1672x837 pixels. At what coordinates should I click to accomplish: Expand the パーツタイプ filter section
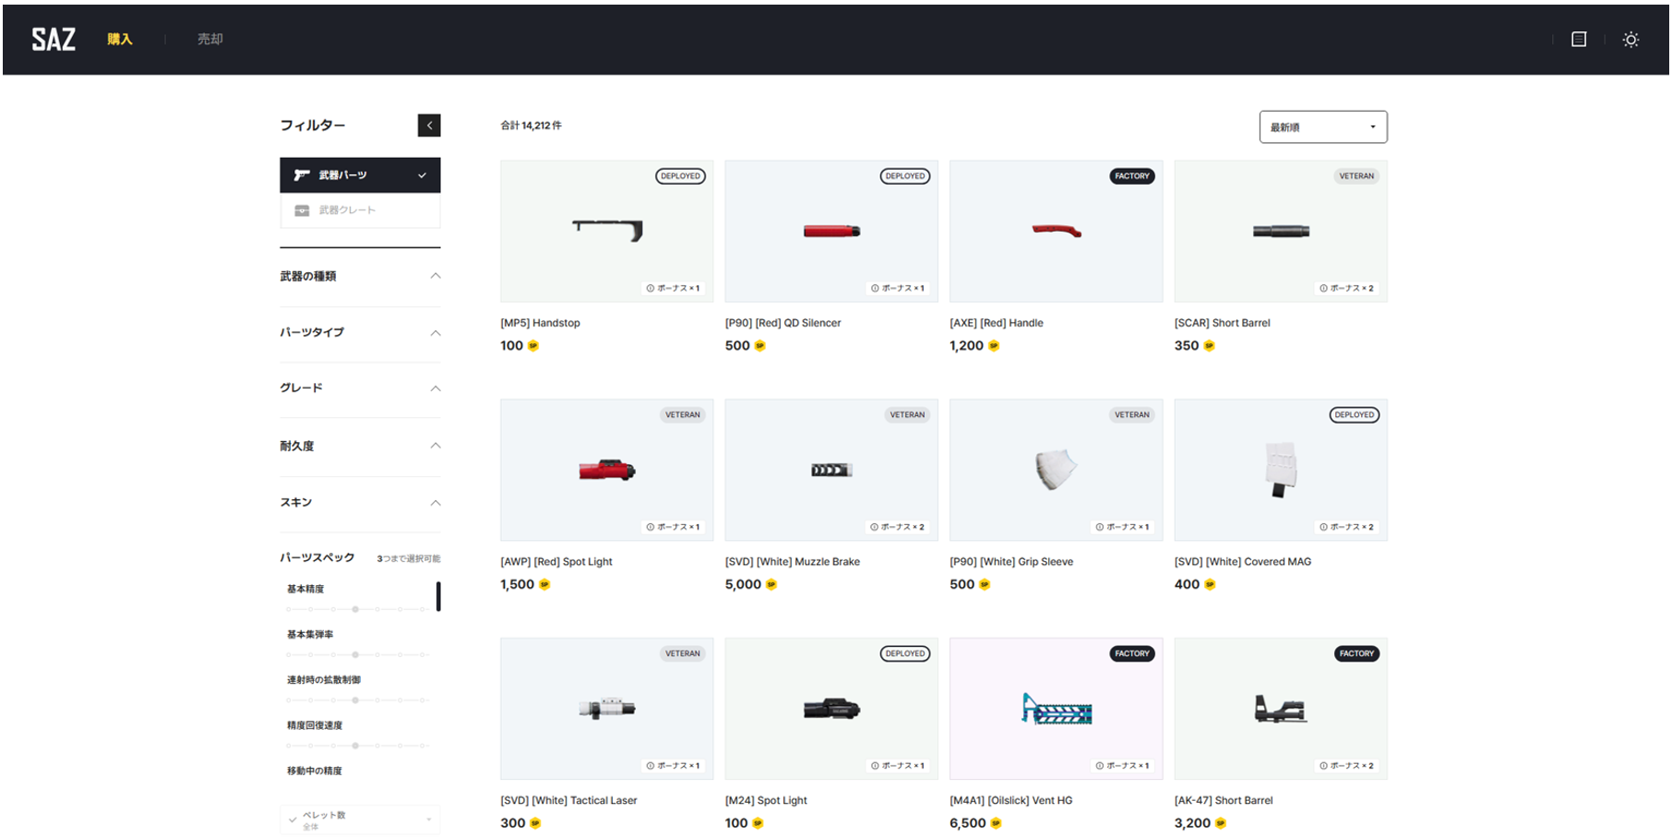coord(360,332)
